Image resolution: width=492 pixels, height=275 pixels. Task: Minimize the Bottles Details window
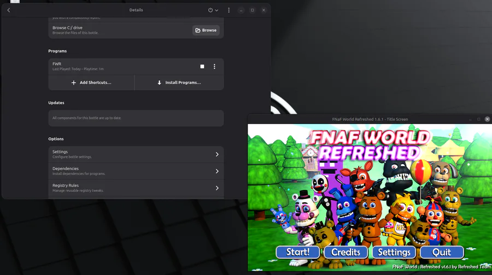click(241, 10)
